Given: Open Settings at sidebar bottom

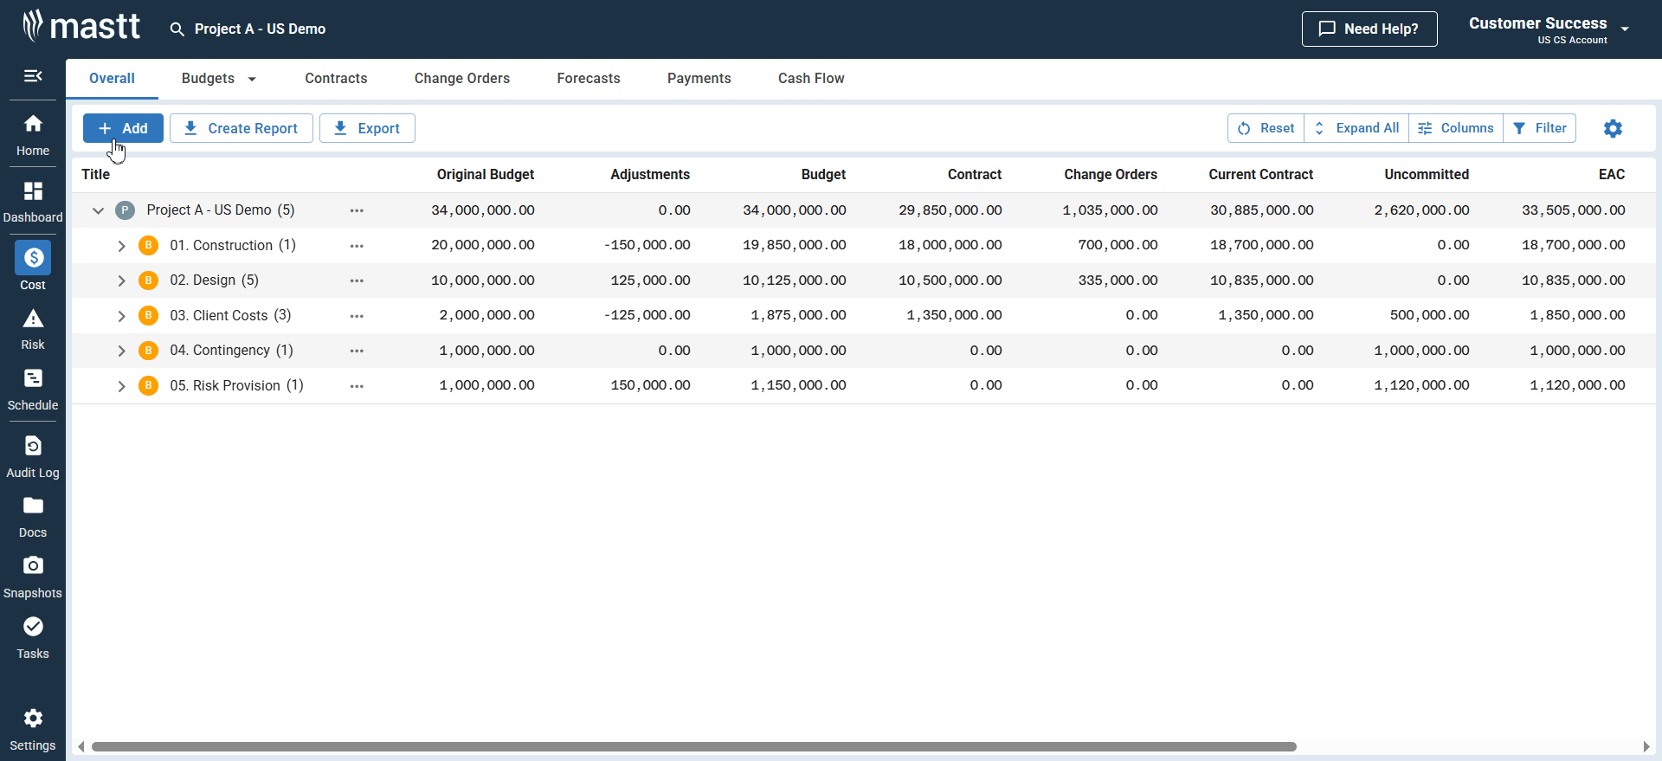Looking at the screenshot, I should click(33, 730).
